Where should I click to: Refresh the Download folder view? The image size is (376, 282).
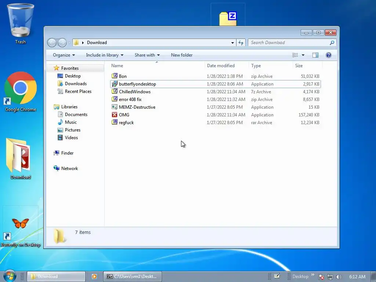pos(241,43)
